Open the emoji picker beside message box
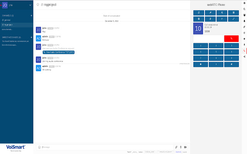Image resolution: width=247 pixels, height=154 pixels. (x=39, y=147)
